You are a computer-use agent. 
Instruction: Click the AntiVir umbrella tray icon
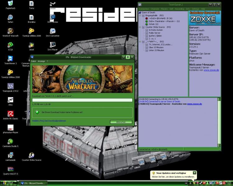coord(224,183)
